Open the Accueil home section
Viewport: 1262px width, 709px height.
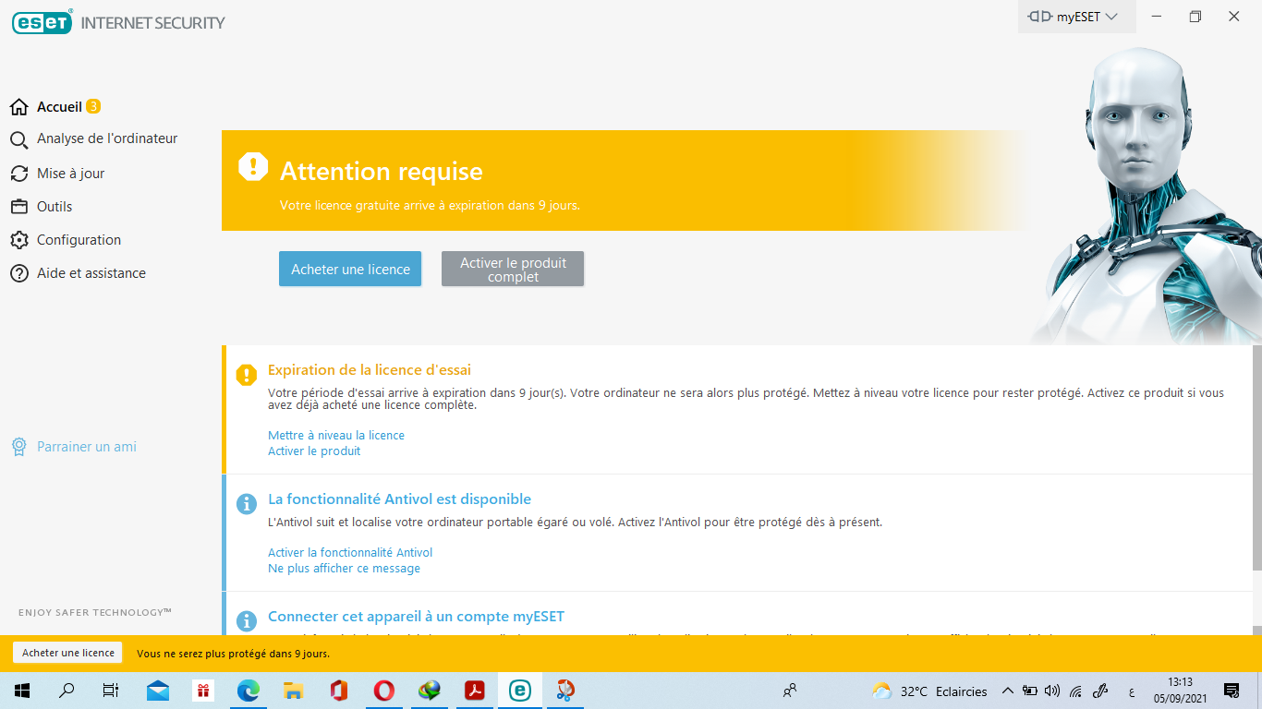(59, 107)
